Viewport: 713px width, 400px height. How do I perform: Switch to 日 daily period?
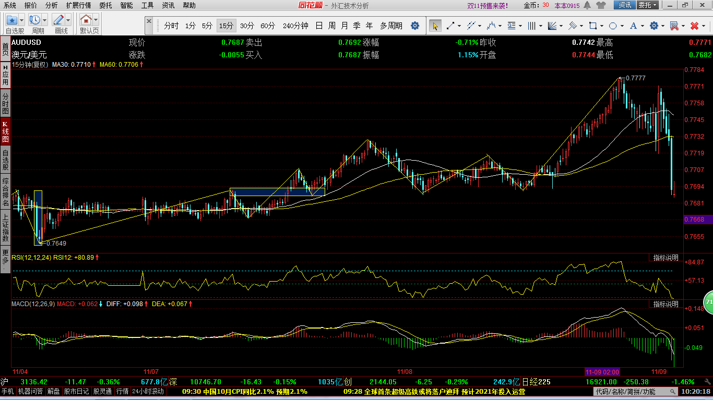[x=319, y=26]
